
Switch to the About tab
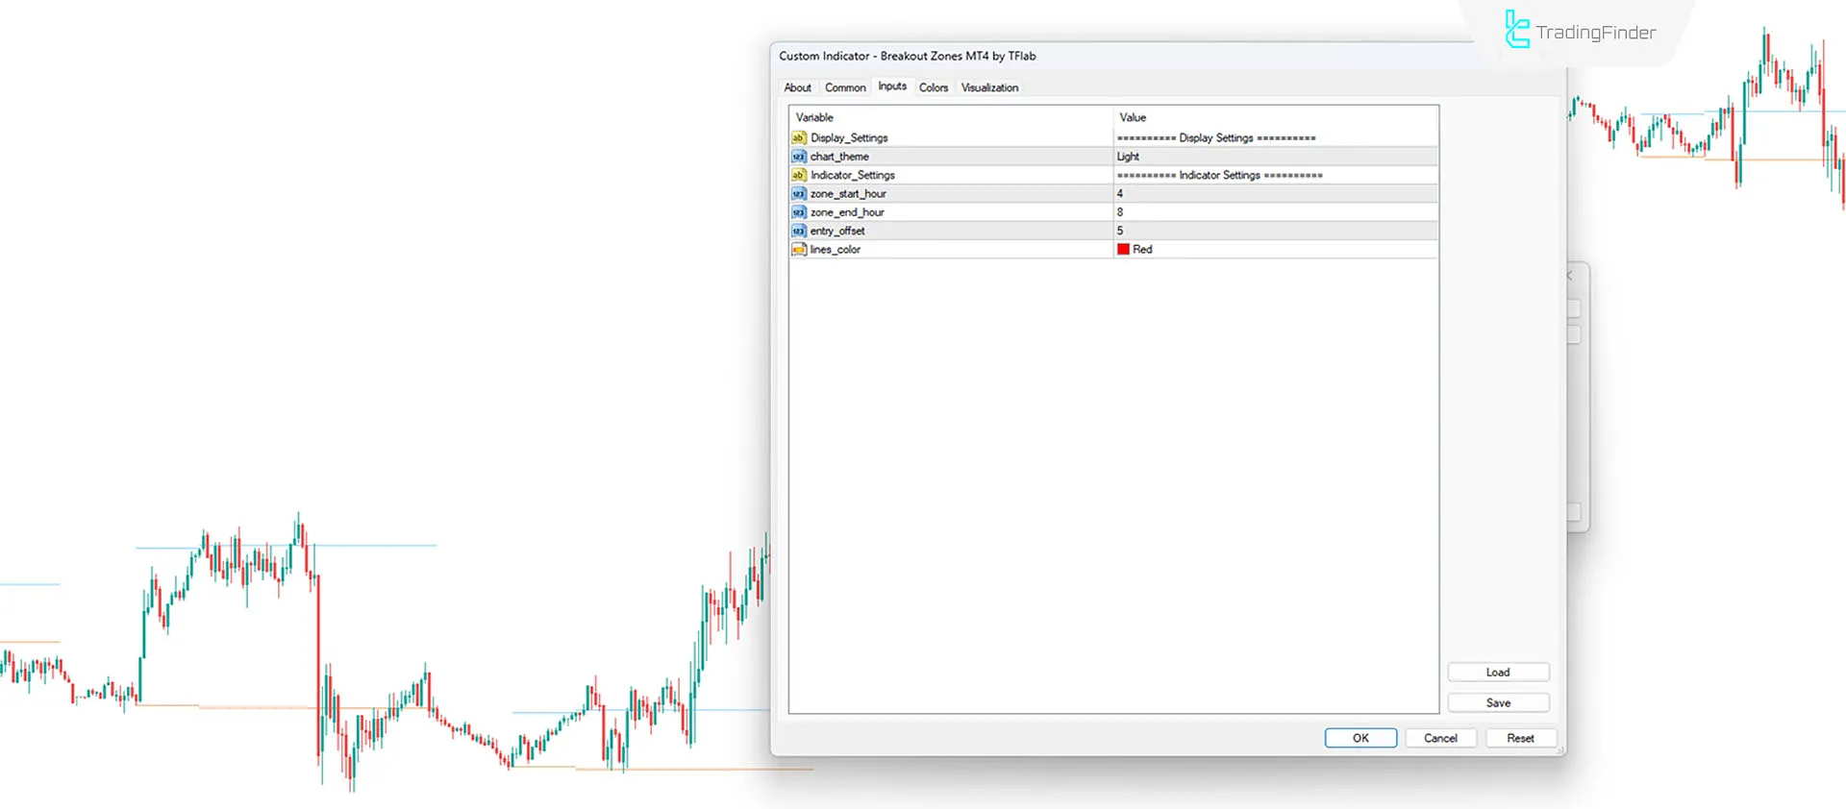point(797,87)
